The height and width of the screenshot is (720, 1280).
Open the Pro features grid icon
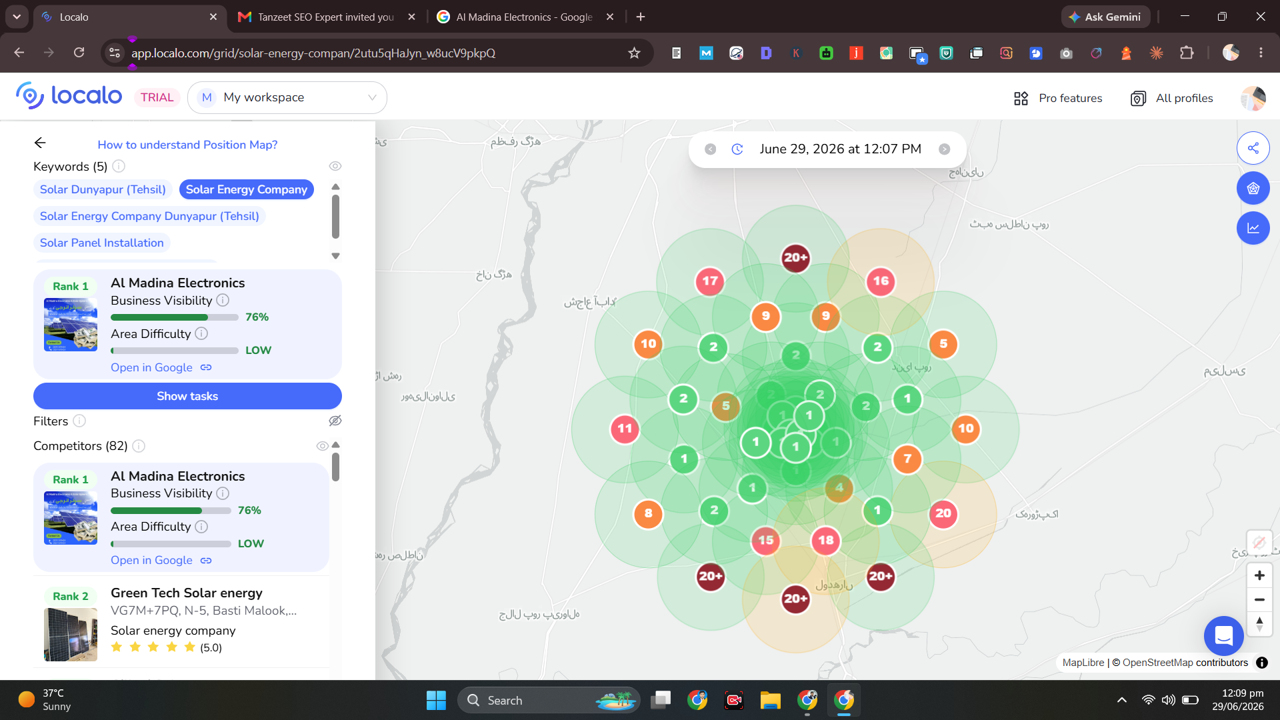1021,99
